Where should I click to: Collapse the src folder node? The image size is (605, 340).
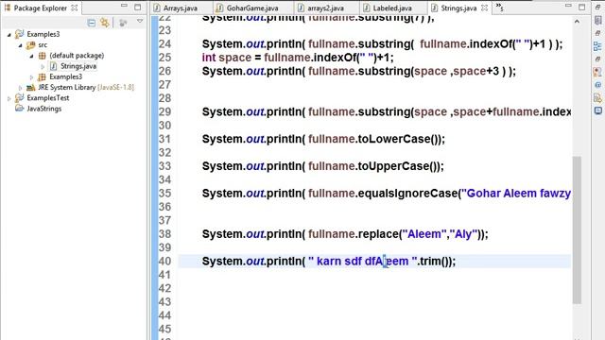[x=21, y=45]
